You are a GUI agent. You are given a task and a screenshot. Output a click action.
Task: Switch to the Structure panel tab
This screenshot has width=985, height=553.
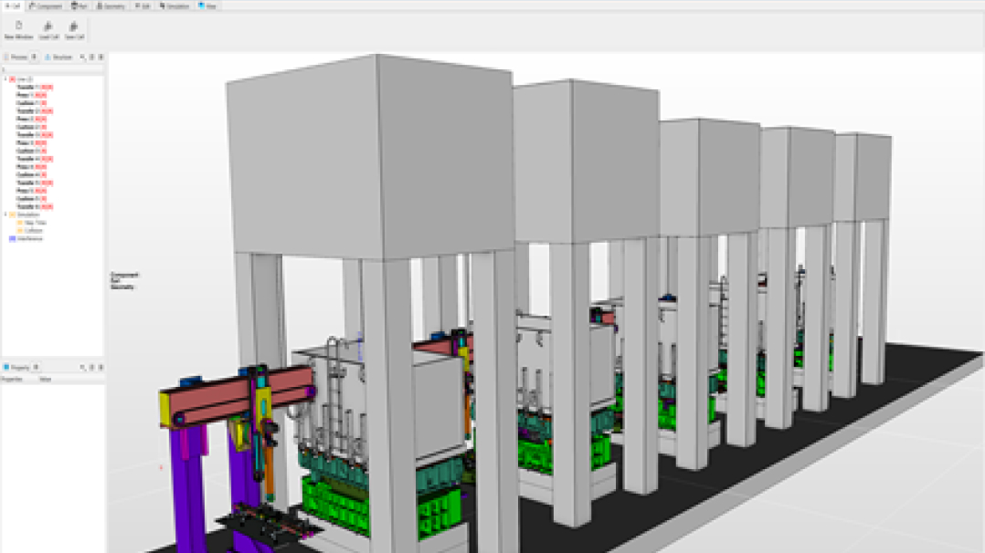pos(60,57)
